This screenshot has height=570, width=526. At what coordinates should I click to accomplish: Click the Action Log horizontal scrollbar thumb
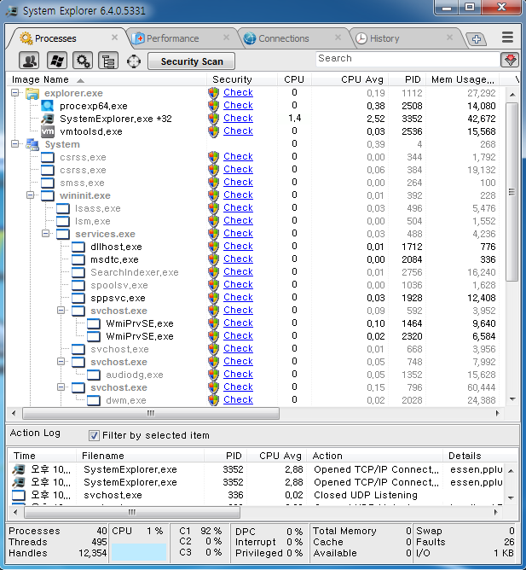click(x=132, y=513)
